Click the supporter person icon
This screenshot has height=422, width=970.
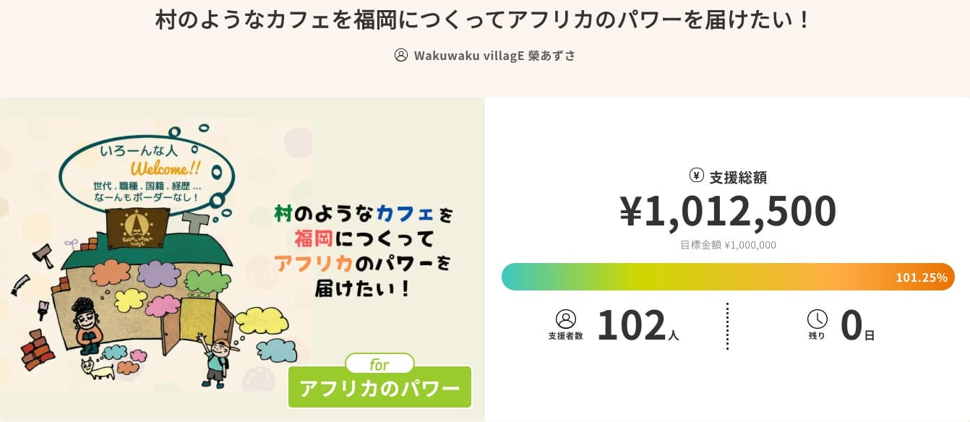565,319
